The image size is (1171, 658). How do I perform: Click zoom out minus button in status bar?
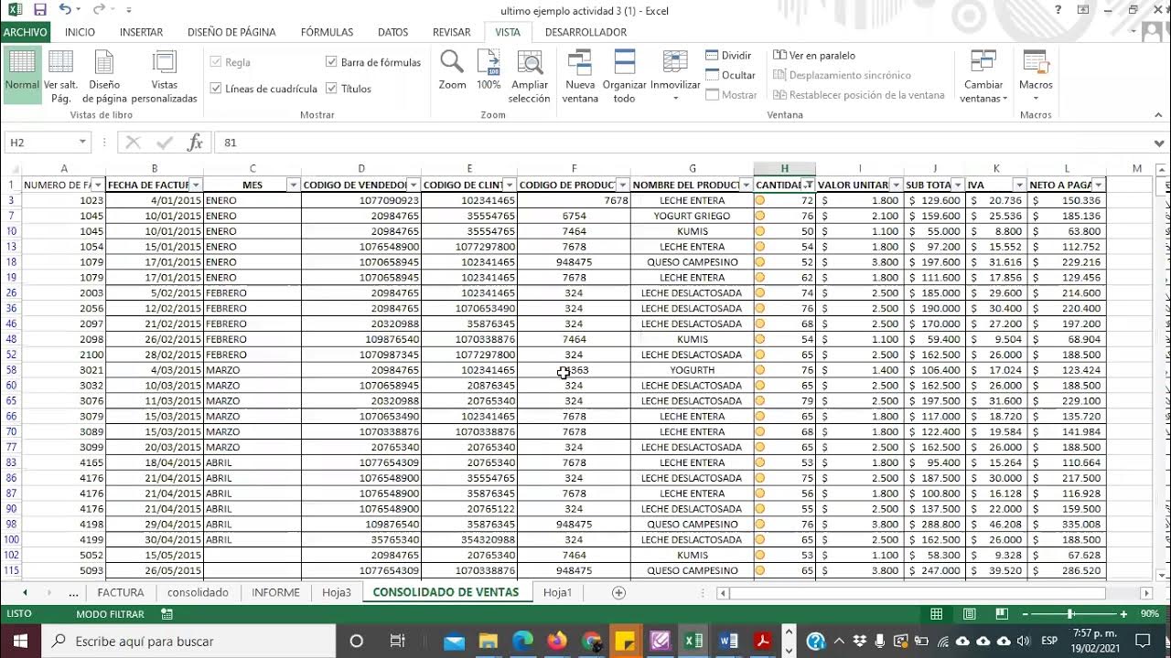coord(1027,615)
